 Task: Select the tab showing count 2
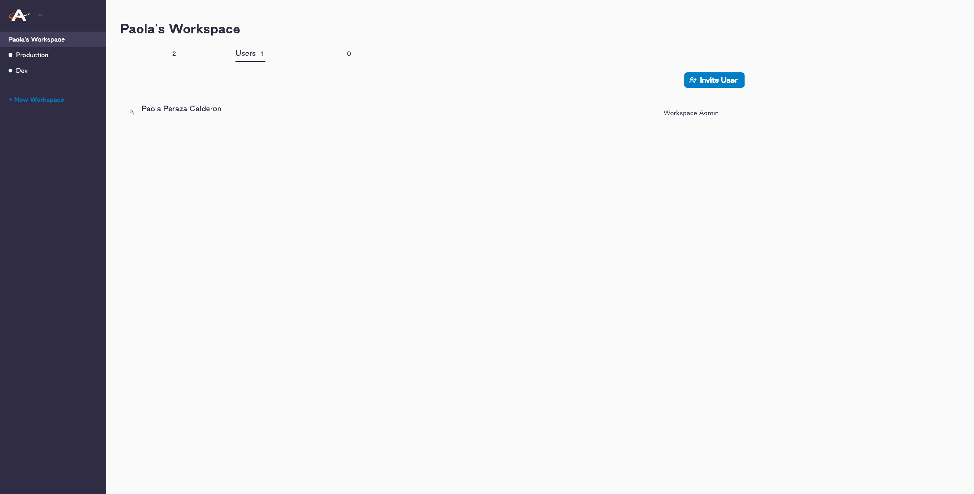point(174,53)
